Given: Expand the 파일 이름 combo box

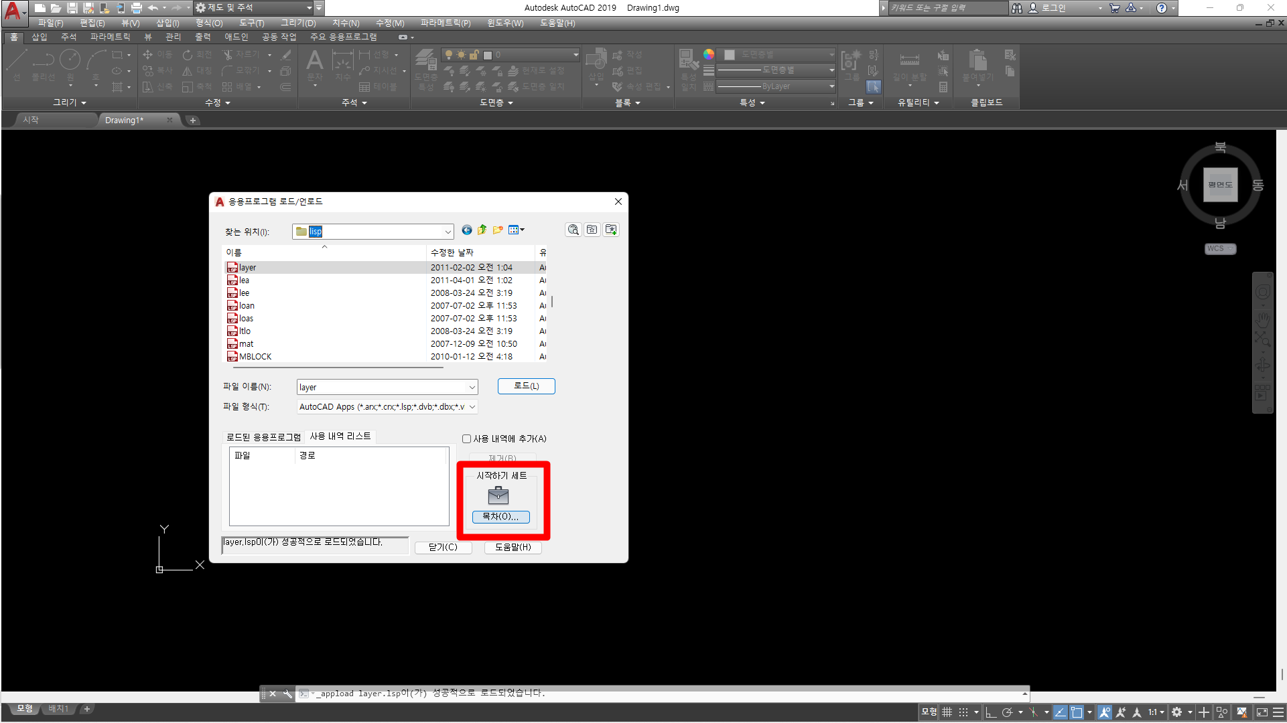Looking at the screenshot, I should (472, 388).
